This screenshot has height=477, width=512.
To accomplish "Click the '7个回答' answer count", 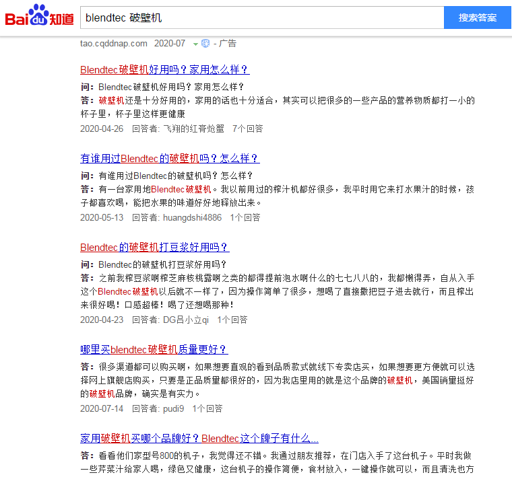I will tap(247, 129).
